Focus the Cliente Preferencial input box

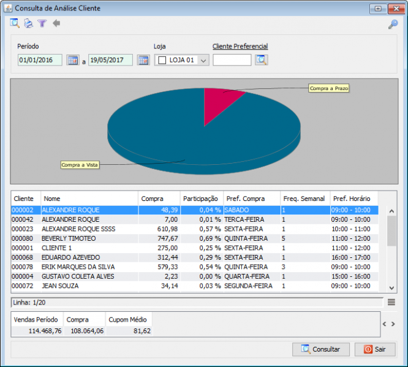[232, 60]
